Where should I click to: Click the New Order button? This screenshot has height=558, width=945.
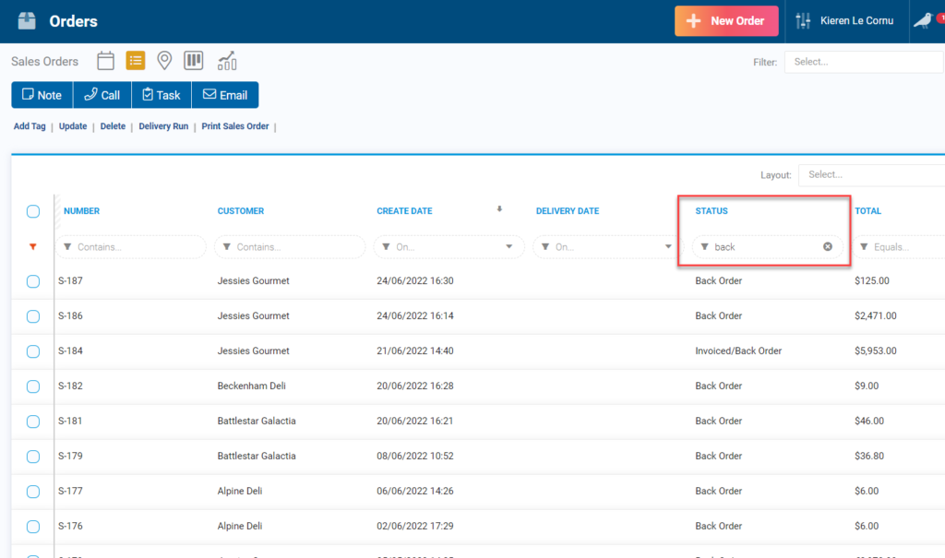coord(726,20)
